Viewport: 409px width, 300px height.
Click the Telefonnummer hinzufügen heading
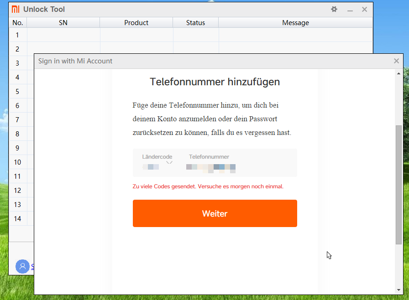tap(215, 82)
